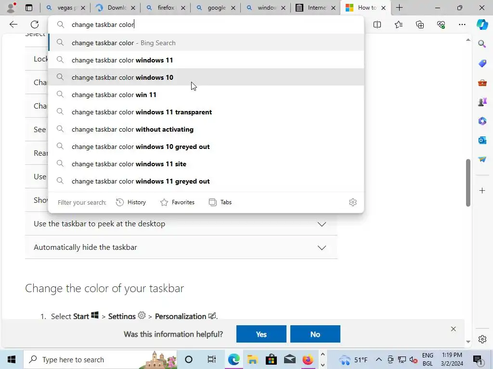Open Browser essentials heart icon

441,25
